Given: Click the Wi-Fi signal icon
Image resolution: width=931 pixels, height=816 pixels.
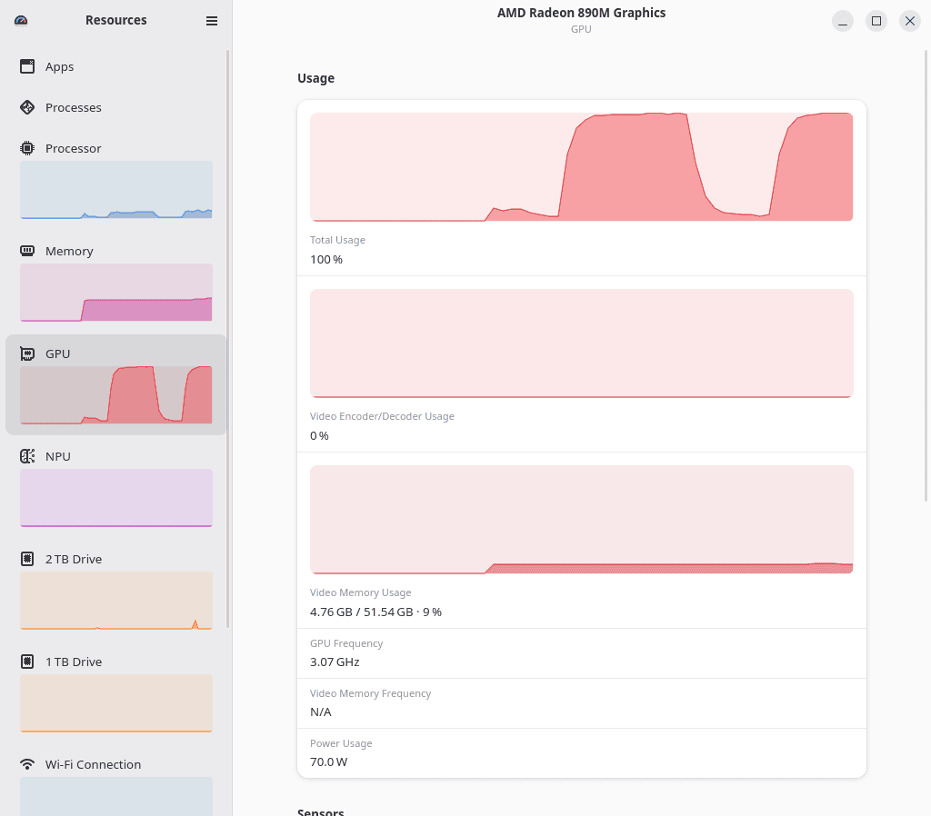Looking at the screenshot, I should click(27, 764).
